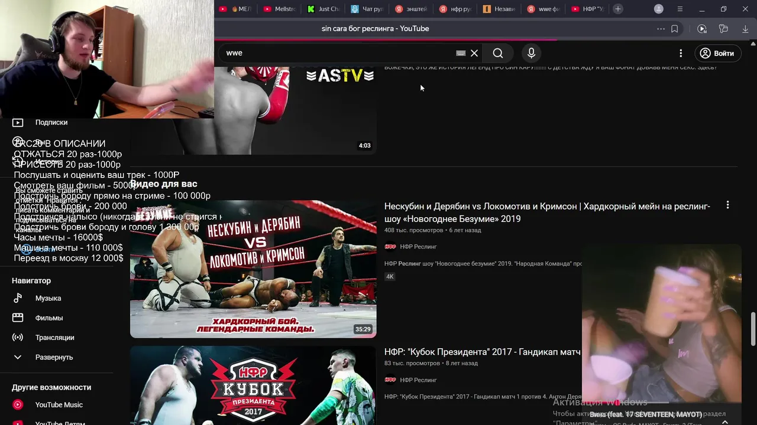
Task: Open YouTube Детям link in sidebar
Action: [60, 422]
